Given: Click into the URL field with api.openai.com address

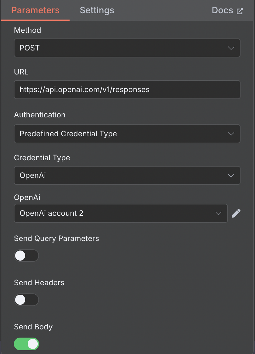Looking at the screenshot, I should 127,90.
